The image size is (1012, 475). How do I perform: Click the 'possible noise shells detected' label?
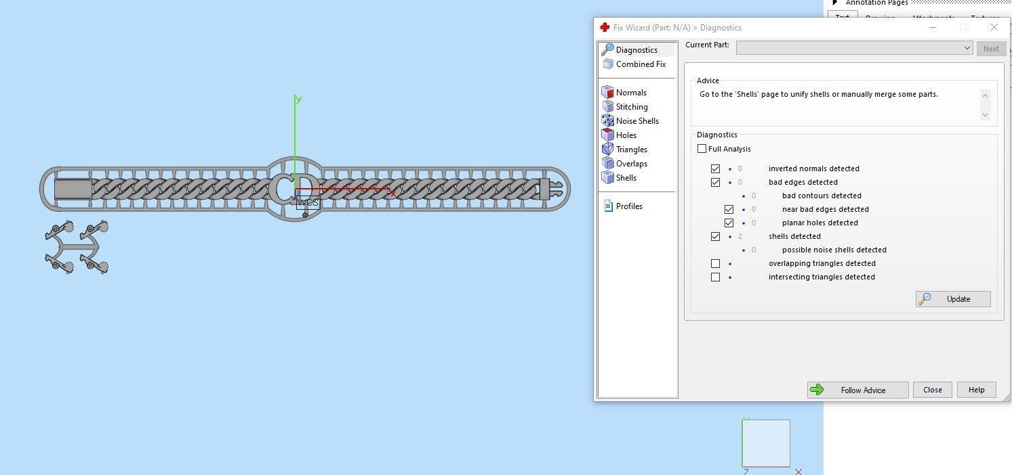pyautogui.click(x=834, y=250)
